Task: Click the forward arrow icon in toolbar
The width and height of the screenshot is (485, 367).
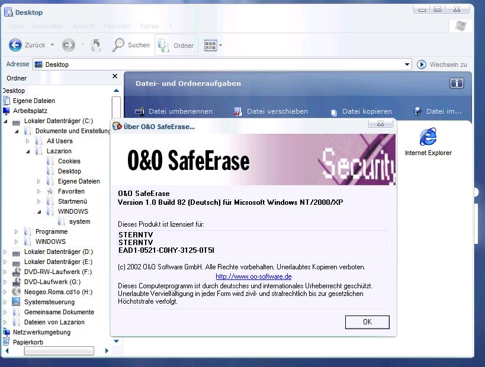Action: 68,45
